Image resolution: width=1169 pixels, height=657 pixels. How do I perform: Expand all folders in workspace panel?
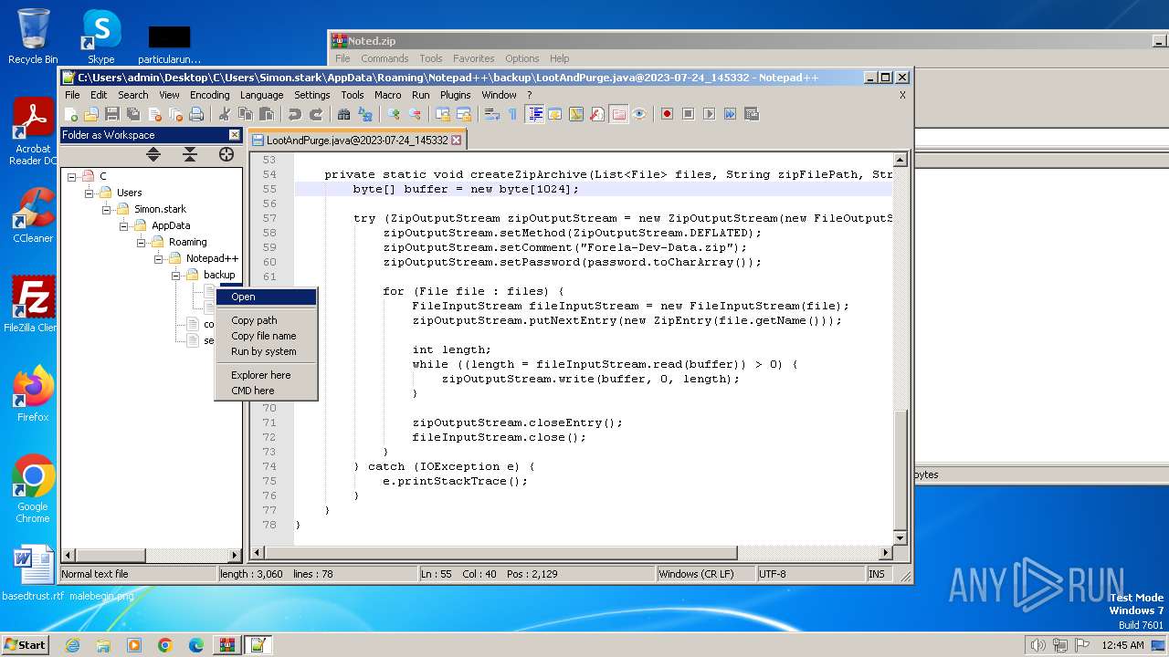153,154
